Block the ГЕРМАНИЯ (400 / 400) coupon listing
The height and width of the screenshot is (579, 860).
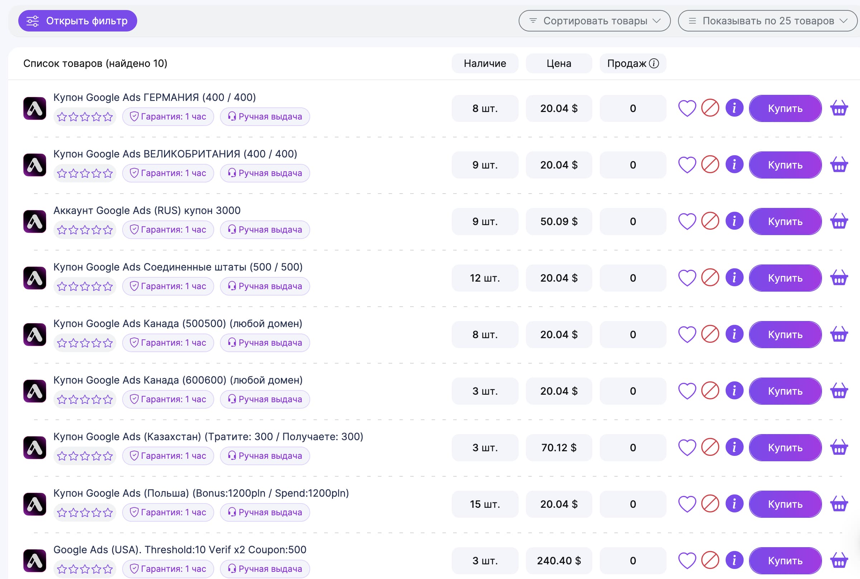pyautogui.click(x=710, y=108)
